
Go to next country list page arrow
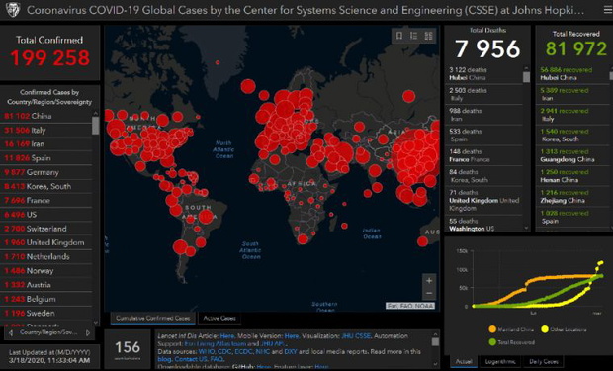coord(88,333)
